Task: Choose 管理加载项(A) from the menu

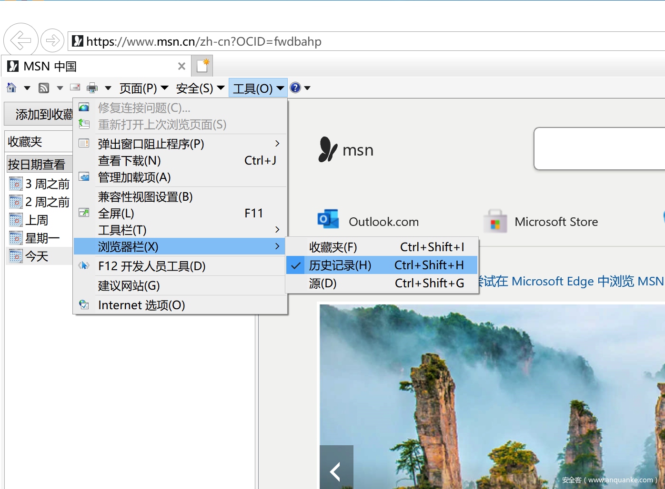Action: [134, 177]
